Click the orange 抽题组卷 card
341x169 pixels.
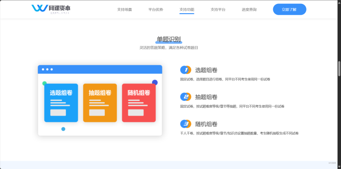click(x=100, y=103)
